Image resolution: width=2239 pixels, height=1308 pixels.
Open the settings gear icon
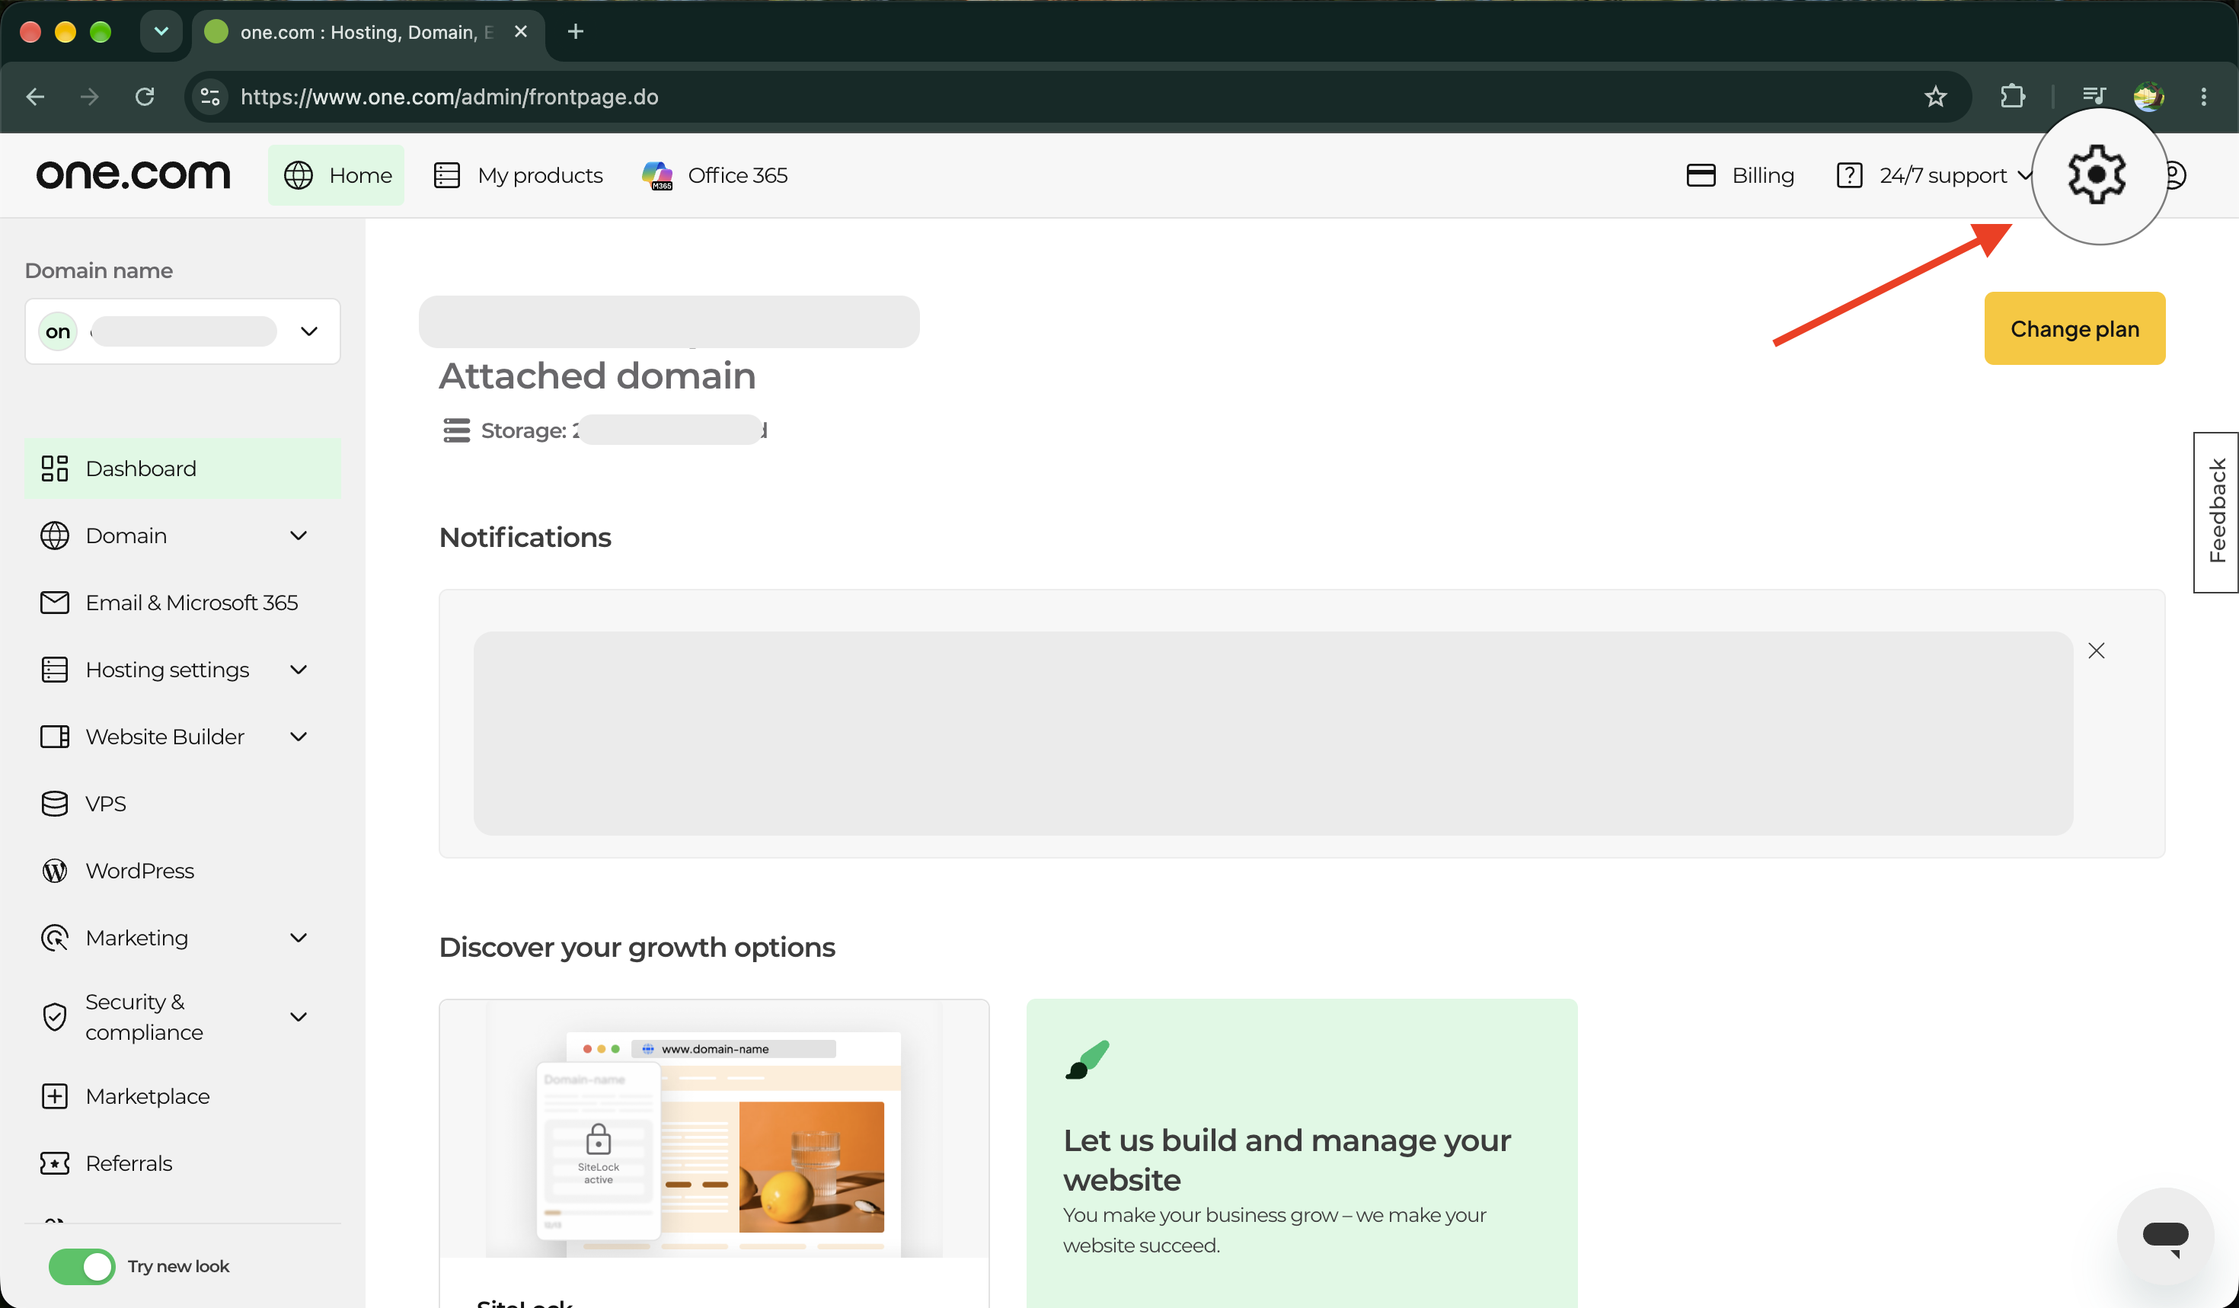(2097, 175)
